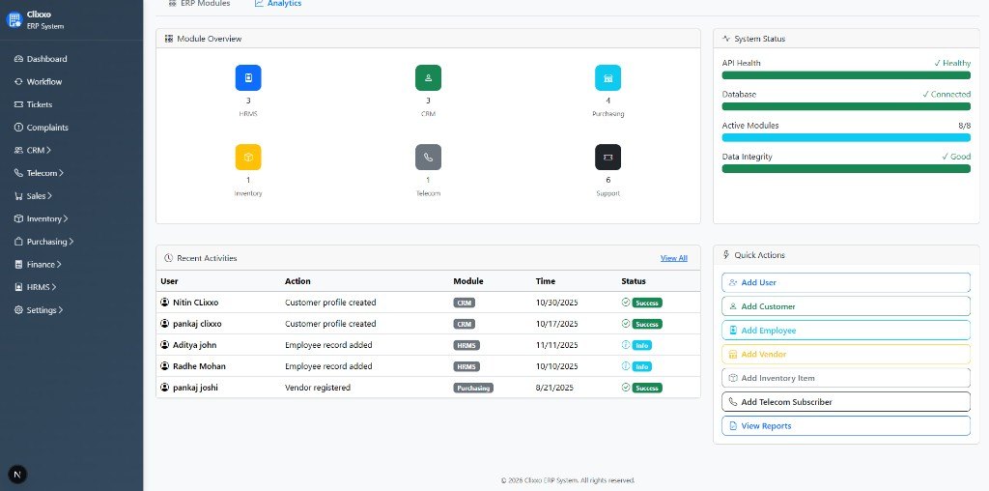Click the Complaints sidebar icon

[x=18, y=127]
